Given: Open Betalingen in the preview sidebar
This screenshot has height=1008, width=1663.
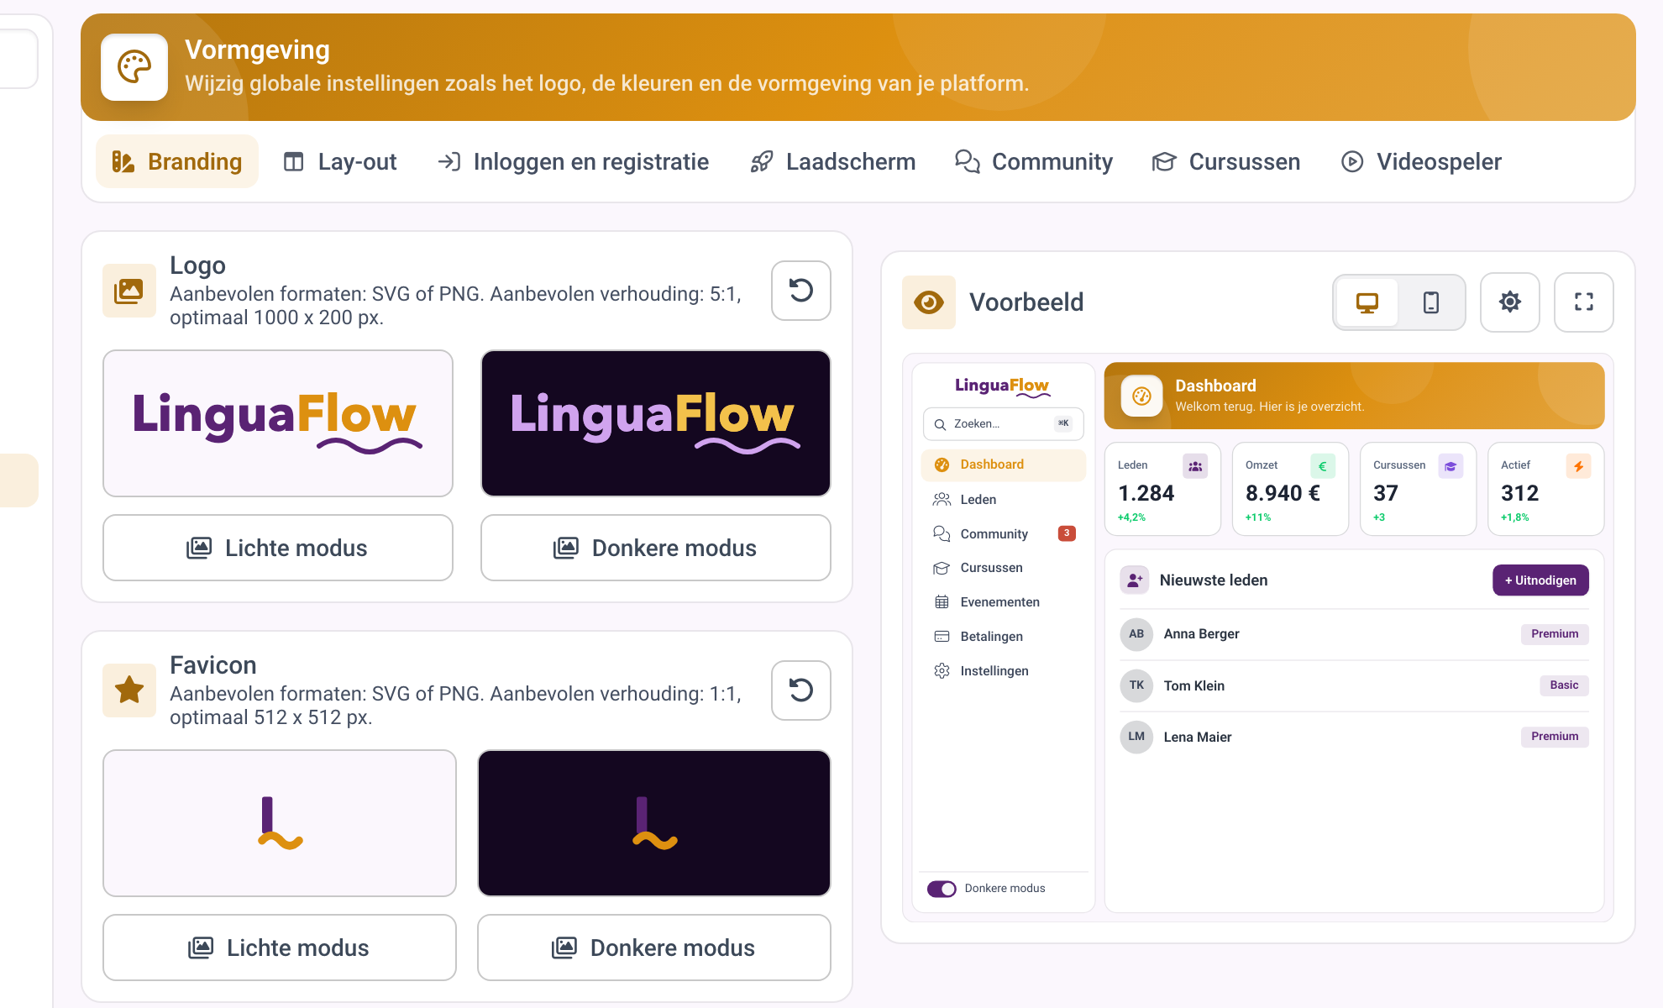Looking at the screenshot, I should [1004, 637].
